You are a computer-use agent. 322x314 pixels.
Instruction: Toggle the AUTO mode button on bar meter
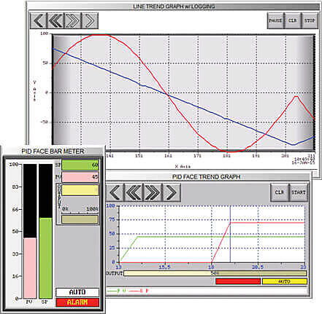[x=77, y=292]
